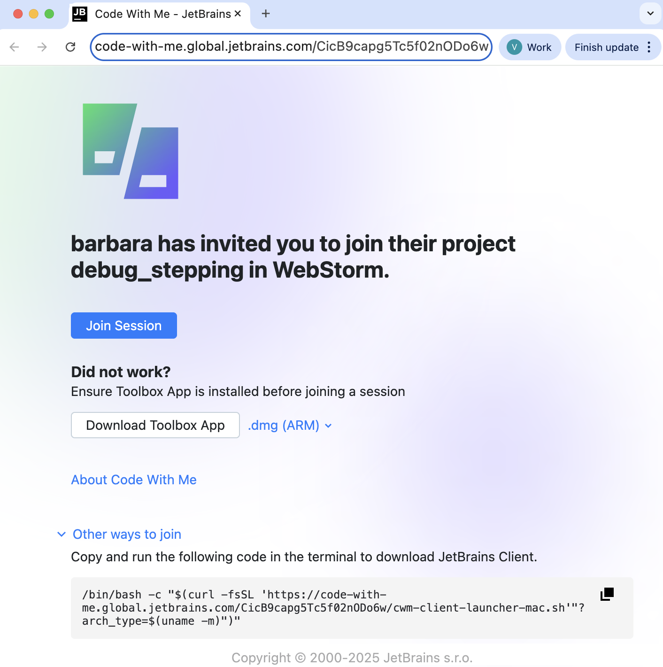Select the bash command code block
Screen dimensions: 663x667
pos(329,607)
